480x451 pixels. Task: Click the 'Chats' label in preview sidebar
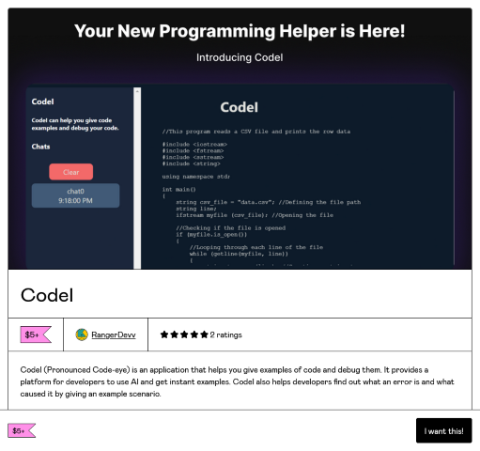(x=40, y=147)
